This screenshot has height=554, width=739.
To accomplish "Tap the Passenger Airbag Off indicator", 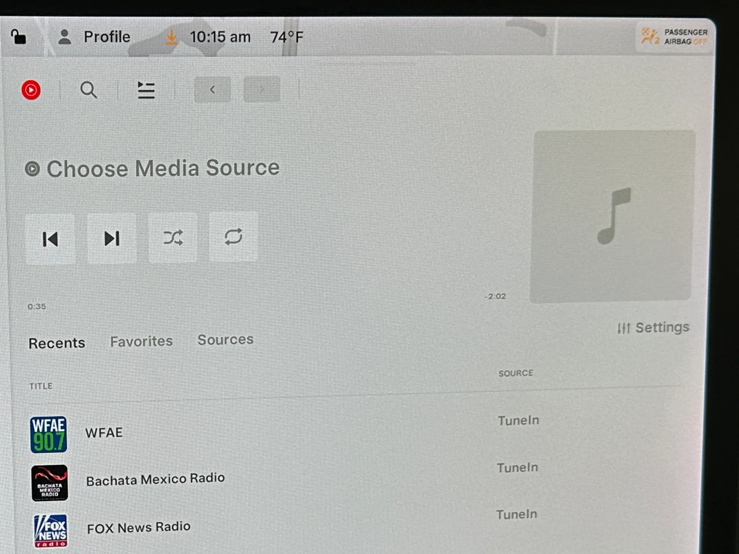I will 674,37.
